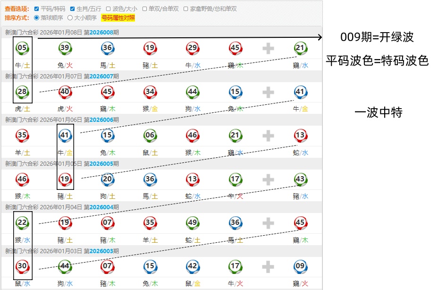Click special number ball 09 in period 2026003

coord(300,266)
